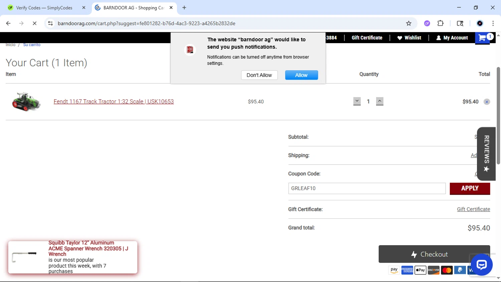Bookmark this page with the star icon
The width and height of the screenshot is (501, 282).
click(408, 23)
